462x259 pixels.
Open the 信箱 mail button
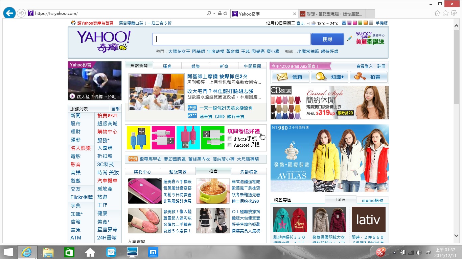(291, 77)
